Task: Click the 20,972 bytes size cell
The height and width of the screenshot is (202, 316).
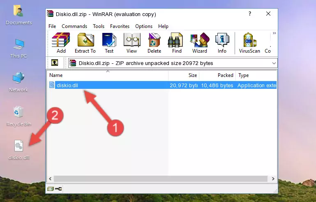Action: click(x=184, y=85)
